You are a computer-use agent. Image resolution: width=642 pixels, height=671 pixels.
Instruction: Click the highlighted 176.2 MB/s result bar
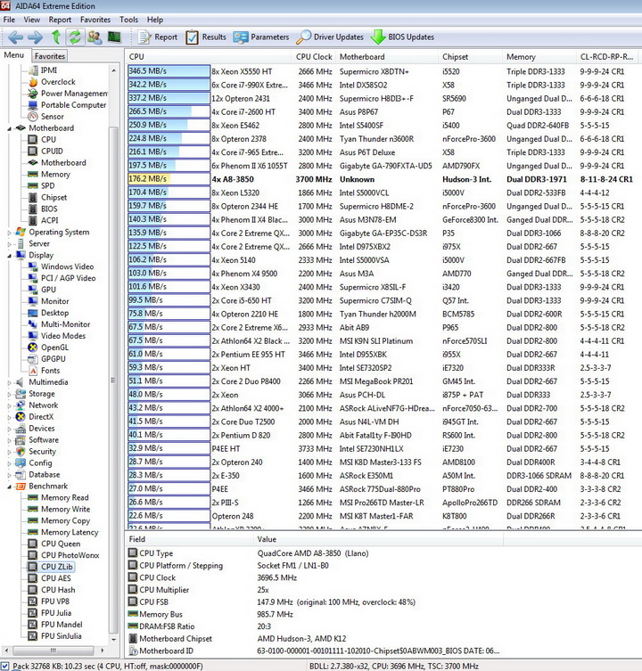point(169,179)
